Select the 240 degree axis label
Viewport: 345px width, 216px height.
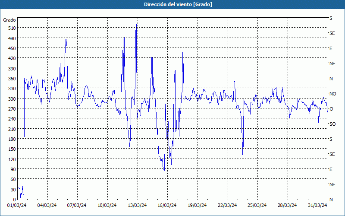coord(12,119)
